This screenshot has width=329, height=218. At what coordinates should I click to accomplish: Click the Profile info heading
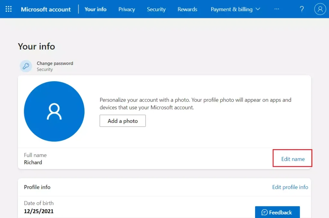point(37,187)
